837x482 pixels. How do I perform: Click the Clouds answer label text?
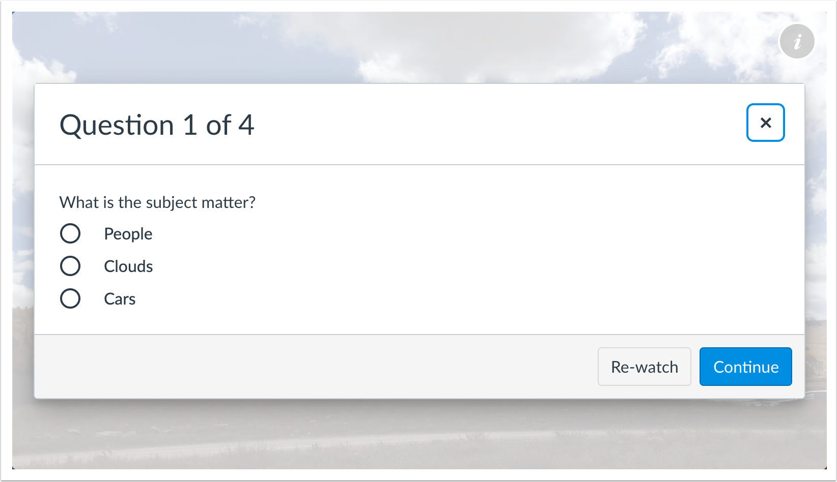[128, 266]
